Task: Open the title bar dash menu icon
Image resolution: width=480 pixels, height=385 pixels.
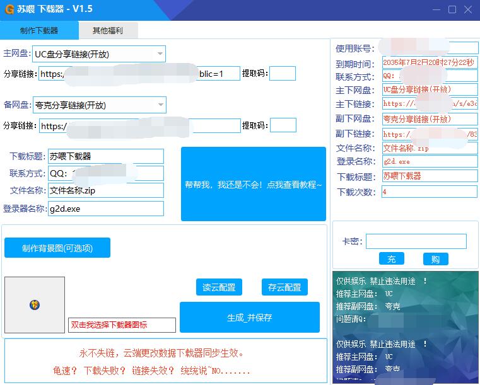Action: point(437,9)
